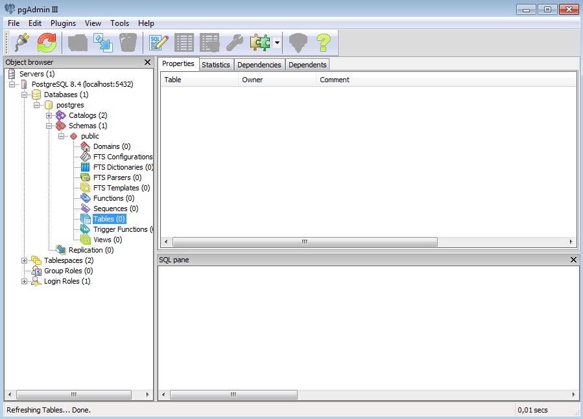Click the Tablespaces folder icon
This screenshot has width=583, height=419.
(x=36, y=260)
